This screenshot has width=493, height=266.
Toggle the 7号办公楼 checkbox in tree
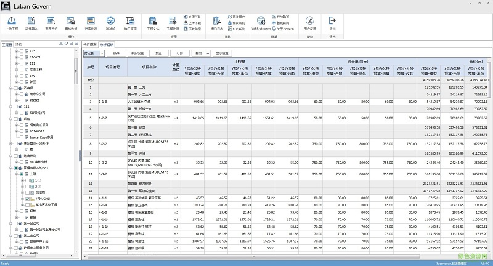coord(26,199)
